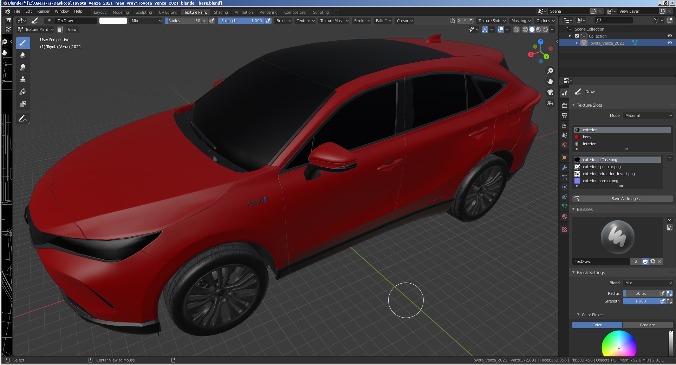This screenshot has height=365, width=676.
Task: Adjust the Strength slider in Brush Settings
Action: click(x=641, y=301)
